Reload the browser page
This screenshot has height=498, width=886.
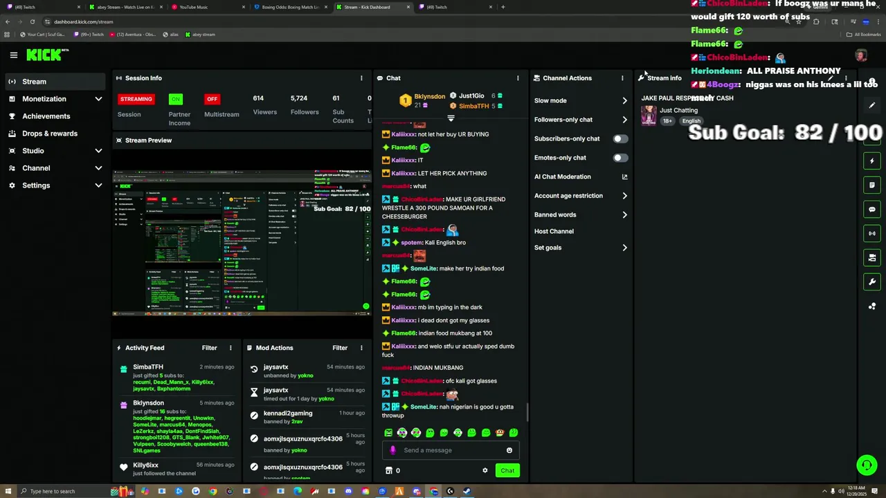tap(33, 21)
